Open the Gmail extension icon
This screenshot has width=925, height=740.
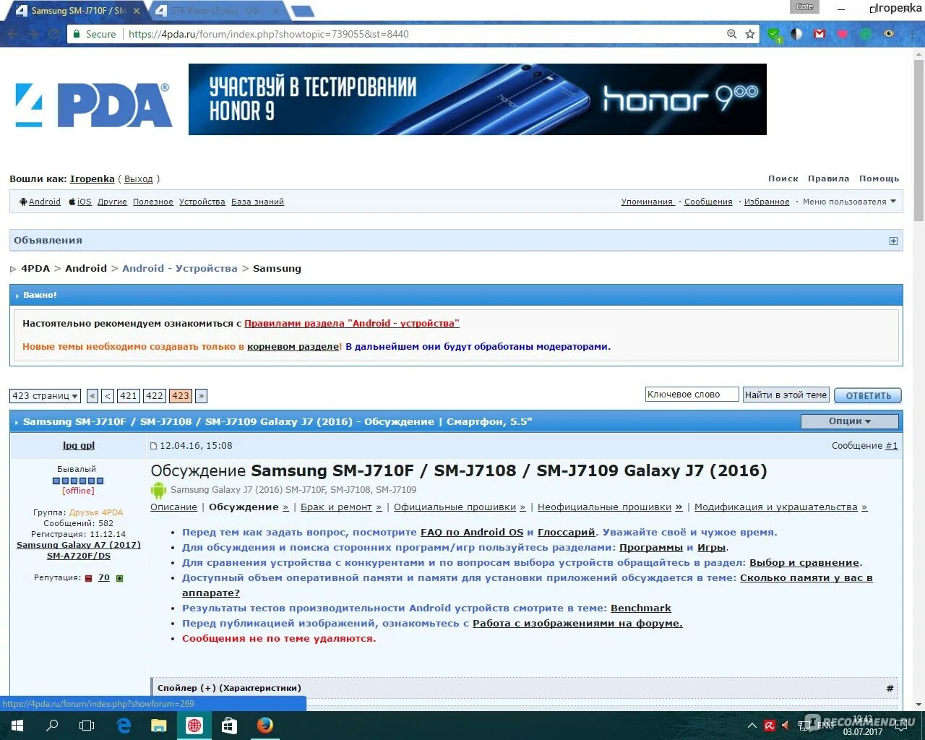[x=819, y=34]
